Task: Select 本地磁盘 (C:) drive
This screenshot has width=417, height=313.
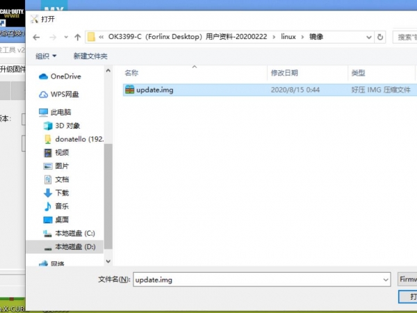Action: (74, 233)
